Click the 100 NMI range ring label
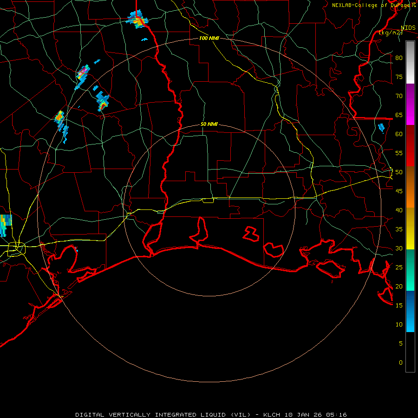The height and width of the screenshot is (418, 418). 209,39
